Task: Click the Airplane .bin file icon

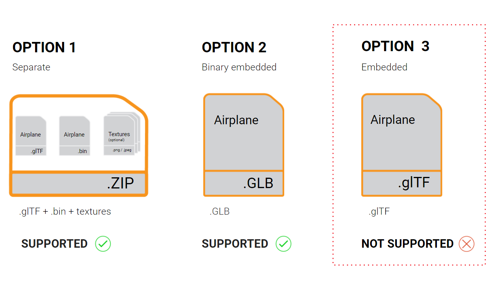Action: (x=74, y=136)
